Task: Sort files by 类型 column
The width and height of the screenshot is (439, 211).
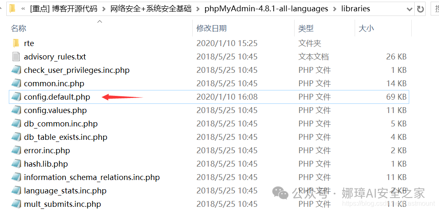Action: click(306, 28)
